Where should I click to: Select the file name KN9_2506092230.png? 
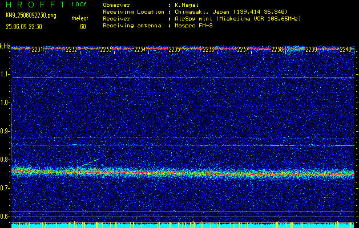click(31, 15)
